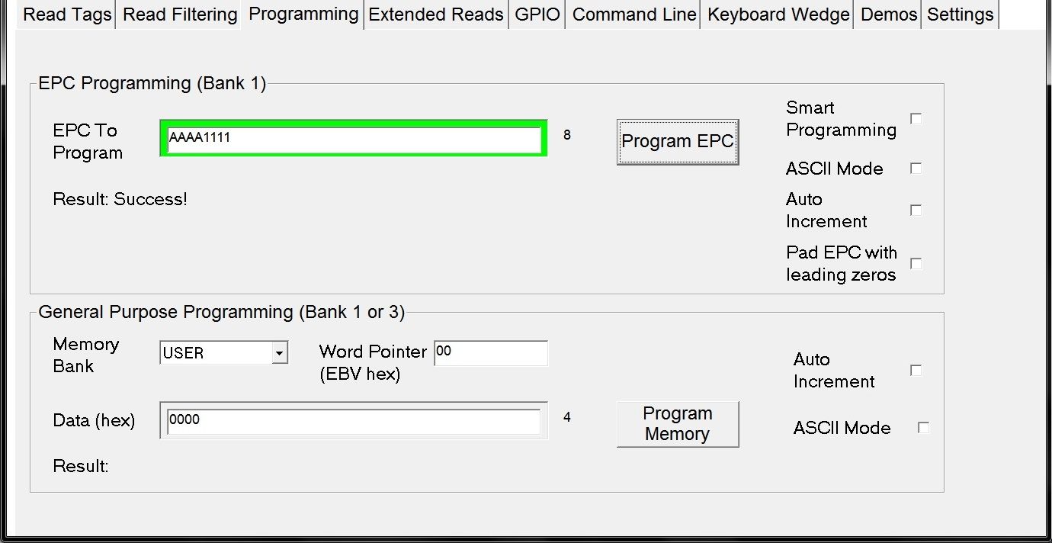Toggle ASCII Mode for memory programming
The image size is (1052, 543).
[923, 428]
